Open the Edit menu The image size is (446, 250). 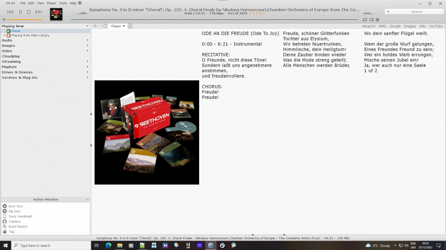(31, 3)
